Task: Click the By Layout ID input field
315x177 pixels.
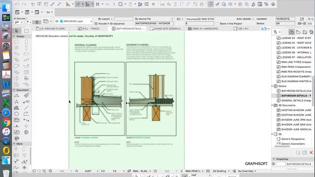Action: pos(124,19)
